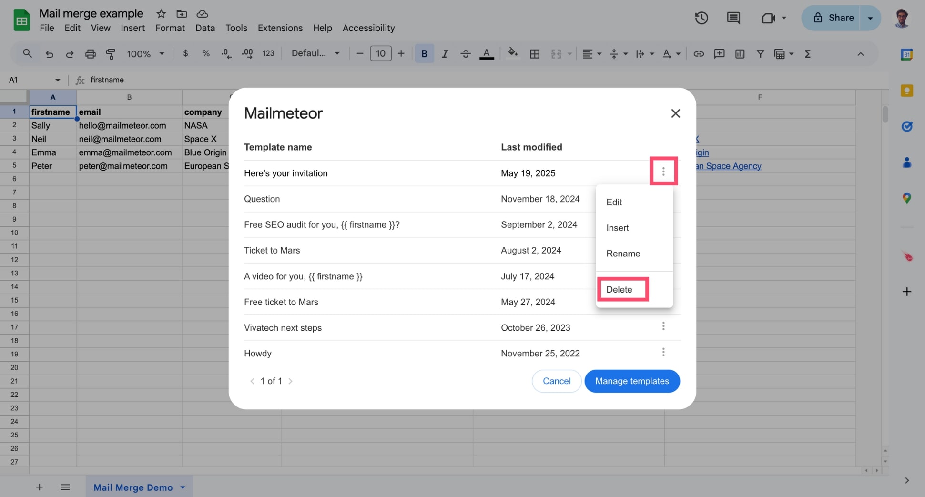925x497 pixels.
Task: Click the move to folder icon
Action: click(182, 13)
